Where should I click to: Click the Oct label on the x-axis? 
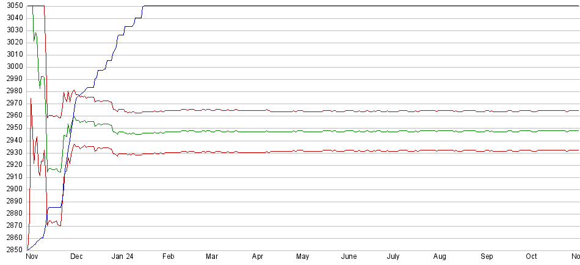pos(532,257)
